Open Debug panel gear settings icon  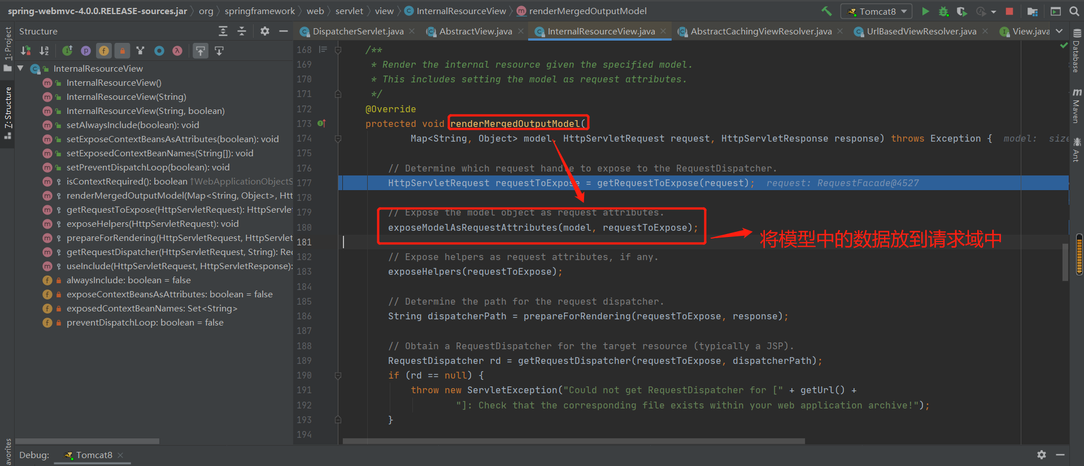pos(1042,455)
